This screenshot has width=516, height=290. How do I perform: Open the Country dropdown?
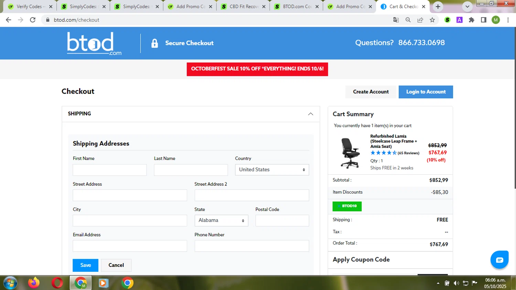[x=272, y=170]
